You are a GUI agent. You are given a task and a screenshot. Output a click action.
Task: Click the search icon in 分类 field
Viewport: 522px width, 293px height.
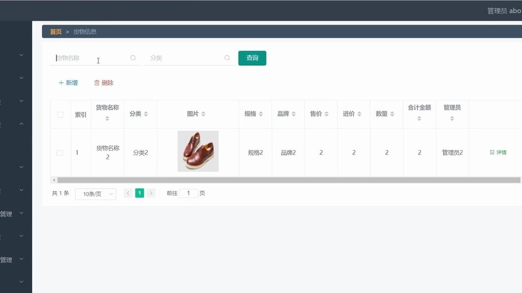coord(227,58)
